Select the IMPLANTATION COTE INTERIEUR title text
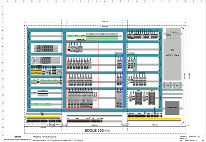 [58, 140]
